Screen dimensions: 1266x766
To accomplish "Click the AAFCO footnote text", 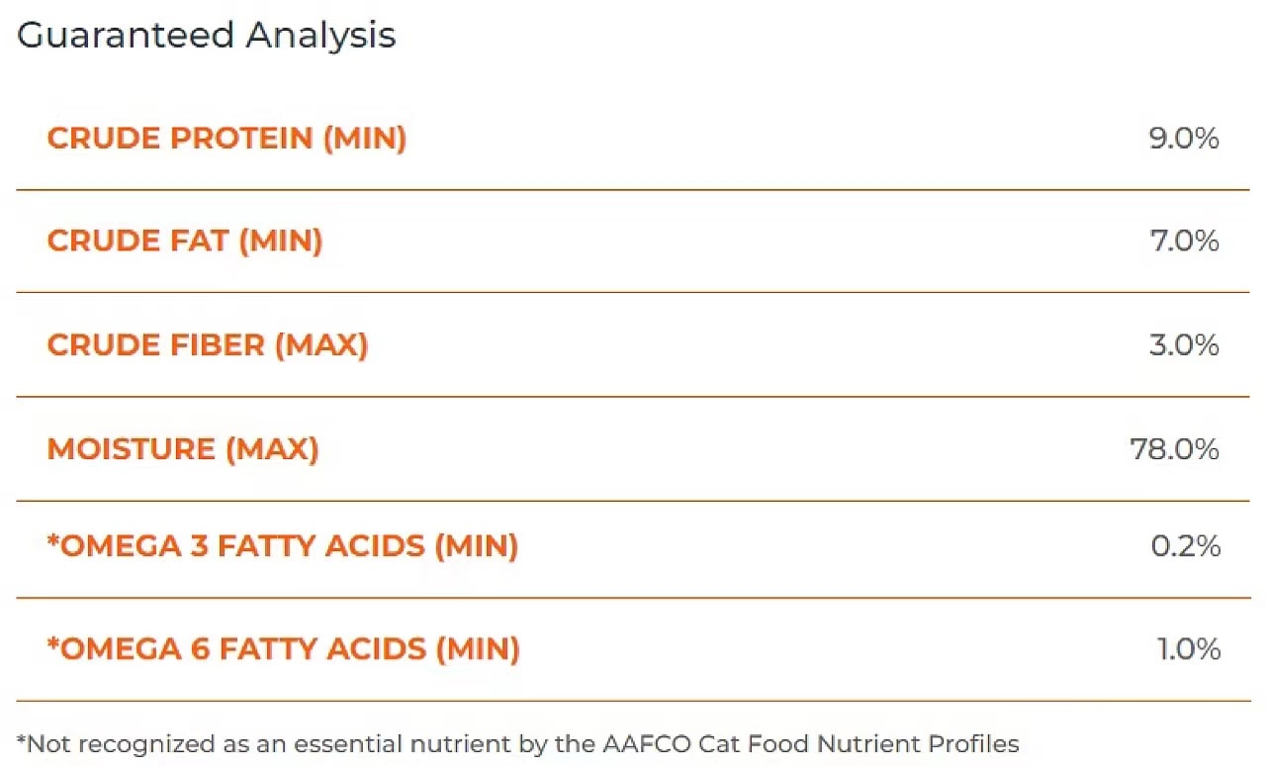I will 517,742.
